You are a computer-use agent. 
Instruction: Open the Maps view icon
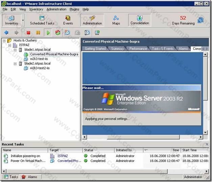[x=116, y=20]
